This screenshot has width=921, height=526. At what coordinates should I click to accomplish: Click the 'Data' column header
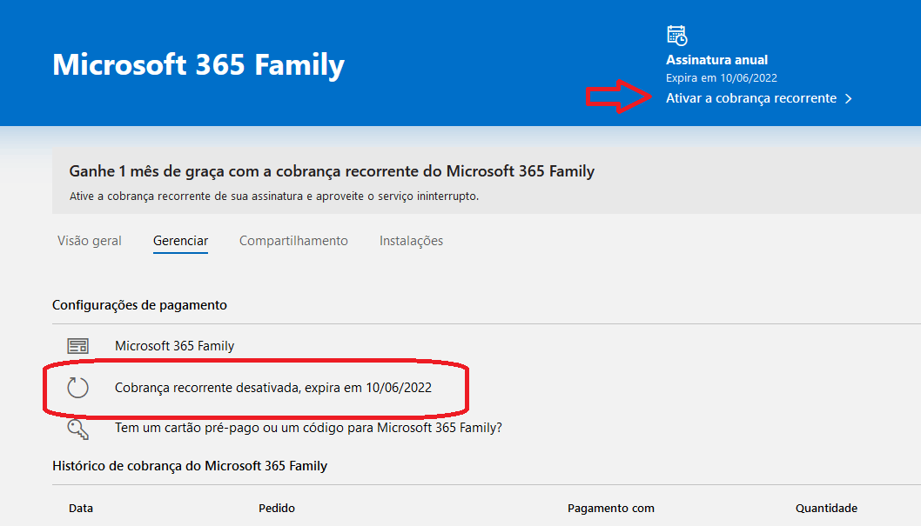[80, 509]
